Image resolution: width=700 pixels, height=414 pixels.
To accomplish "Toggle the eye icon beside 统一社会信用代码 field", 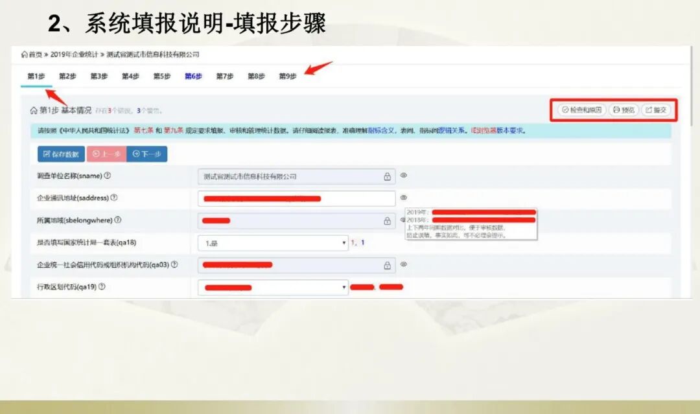I will coord(404,264).
